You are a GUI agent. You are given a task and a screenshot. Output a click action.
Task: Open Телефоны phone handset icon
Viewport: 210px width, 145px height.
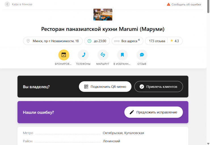(83, 55)
